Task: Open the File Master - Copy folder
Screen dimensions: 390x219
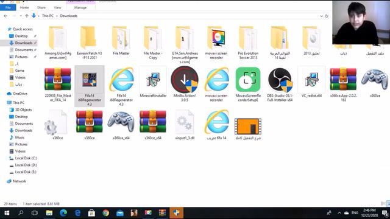Action: pyautogui.click(x=153, y=43)
